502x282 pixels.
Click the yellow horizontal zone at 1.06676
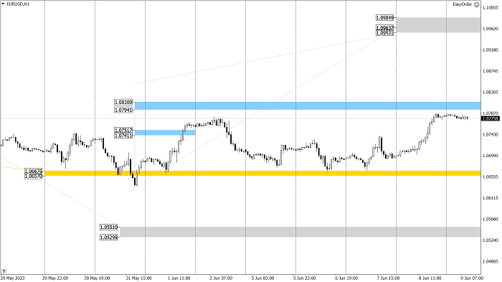click(262, 174)
